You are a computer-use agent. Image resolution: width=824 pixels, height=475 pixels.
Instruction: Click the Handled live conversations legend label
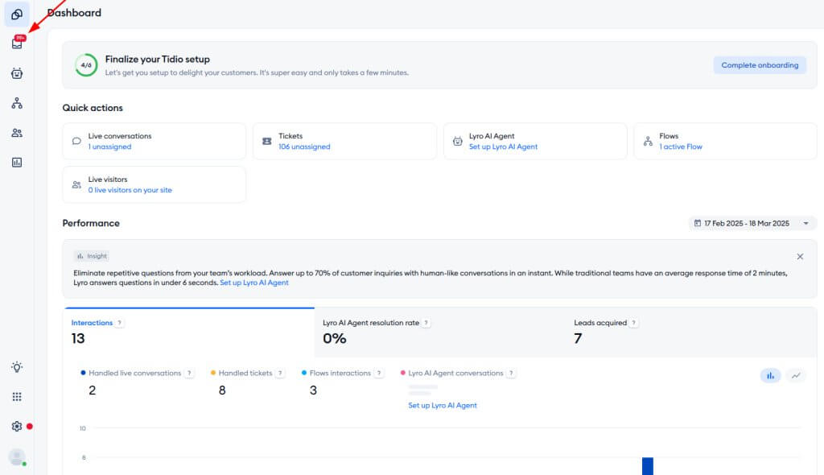point(134,373)
